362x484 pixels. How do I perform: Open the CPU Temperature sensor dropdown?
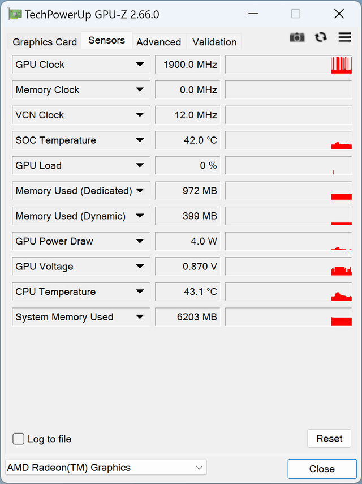(140, 292)
